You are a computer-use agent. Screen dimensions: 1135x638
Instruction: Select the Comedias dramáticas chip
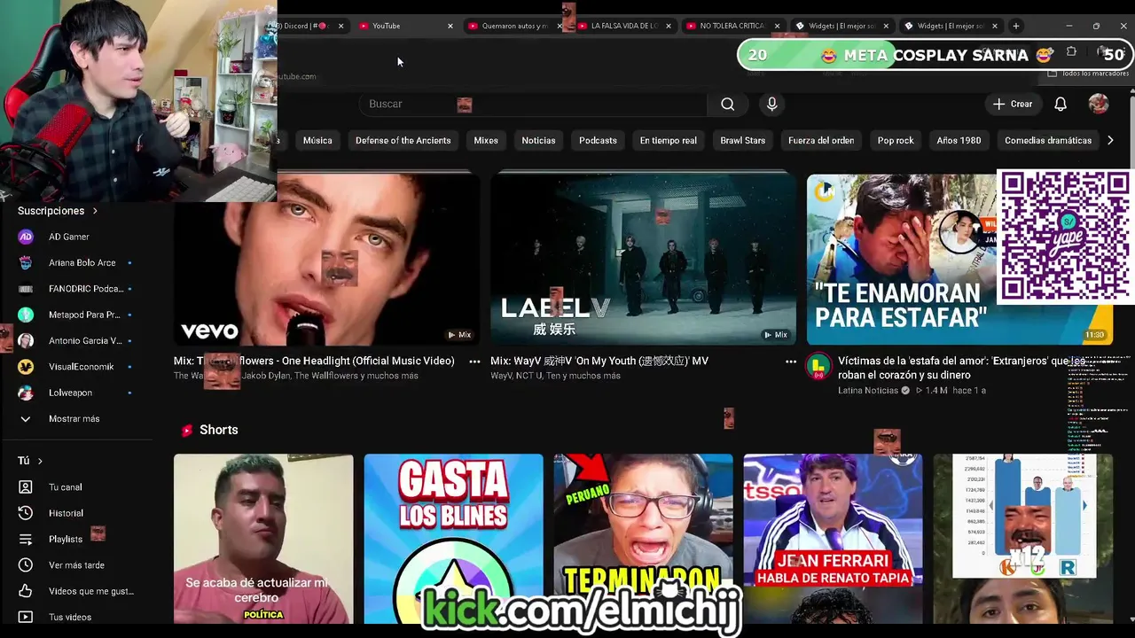coord(1048,140)
